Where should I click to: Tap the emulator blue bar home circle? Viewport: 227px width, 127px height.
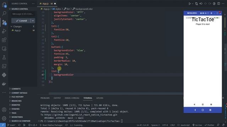203,110
